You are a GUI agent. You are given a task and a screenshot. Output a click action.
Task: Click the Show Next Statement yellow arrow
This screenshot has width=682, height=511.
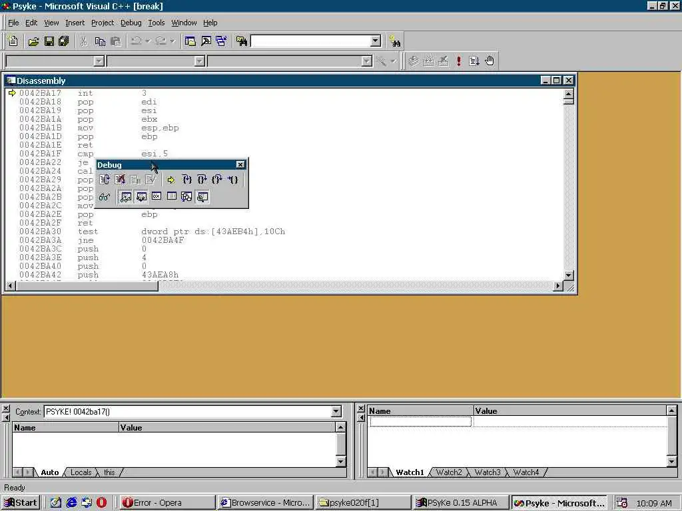(171, 180)
